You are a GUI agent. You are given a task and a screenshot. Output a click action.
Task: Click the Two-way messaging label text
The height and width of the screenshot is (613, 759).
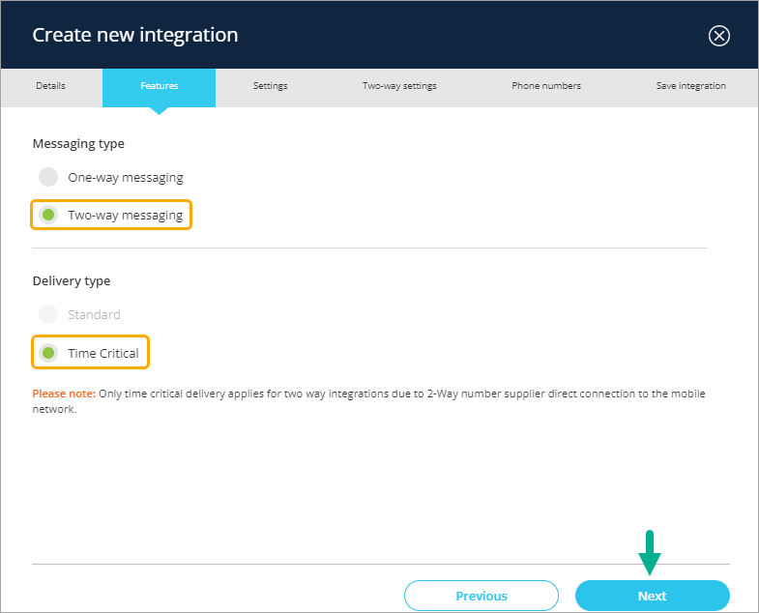[126, 215]
